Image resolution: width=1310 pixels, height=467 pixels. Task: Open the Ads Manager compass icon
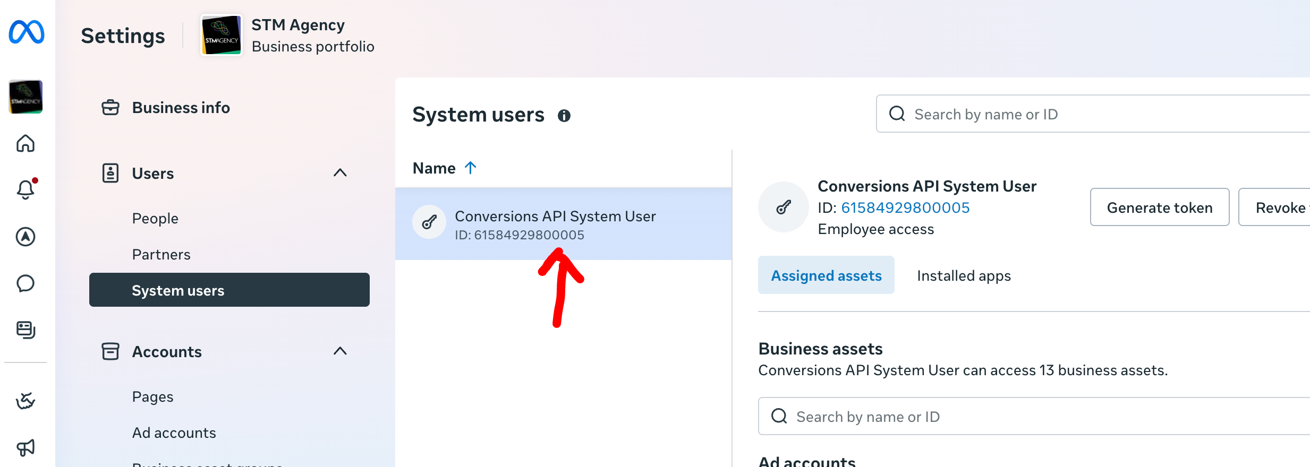(25, 237)
